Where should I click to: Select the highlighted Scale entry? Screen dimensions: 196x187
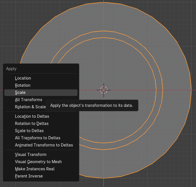[20, 92]
